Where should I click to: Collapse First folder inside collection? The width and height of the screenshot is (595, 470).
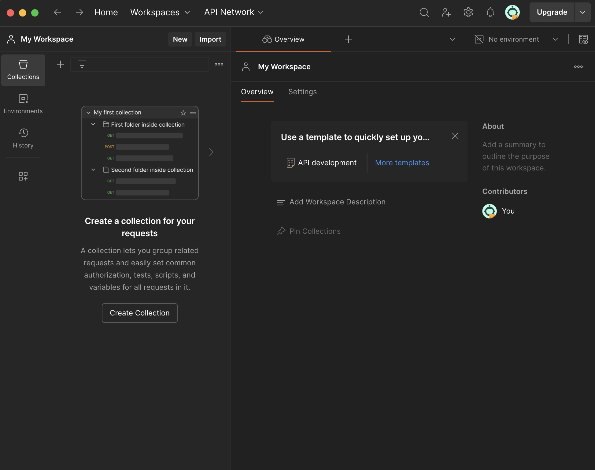(x=93, y=125)
